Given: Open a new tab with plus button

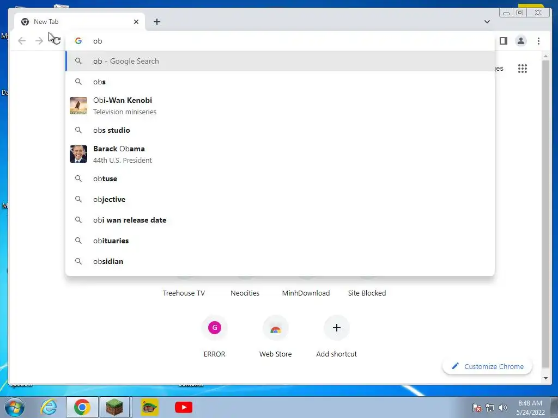Looking at the screenshot, I should pos(156,22).
